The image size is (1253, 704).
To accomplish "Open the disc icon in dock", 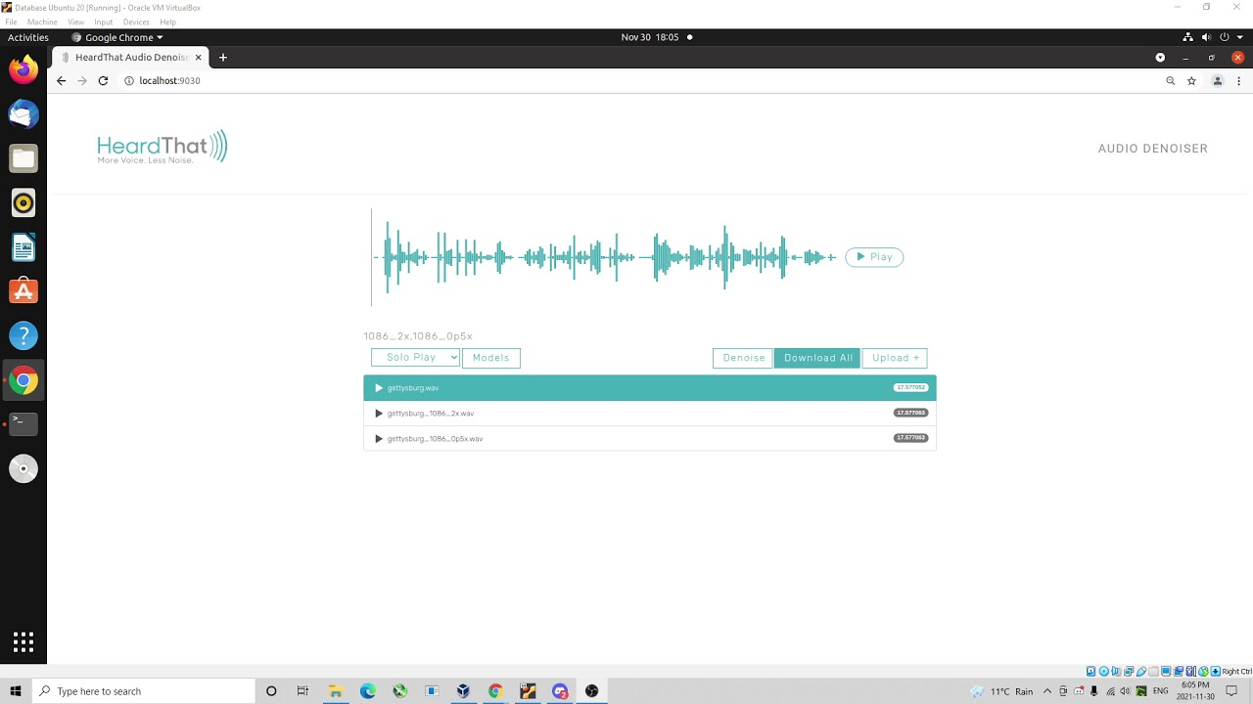I will tap(23, 468).
